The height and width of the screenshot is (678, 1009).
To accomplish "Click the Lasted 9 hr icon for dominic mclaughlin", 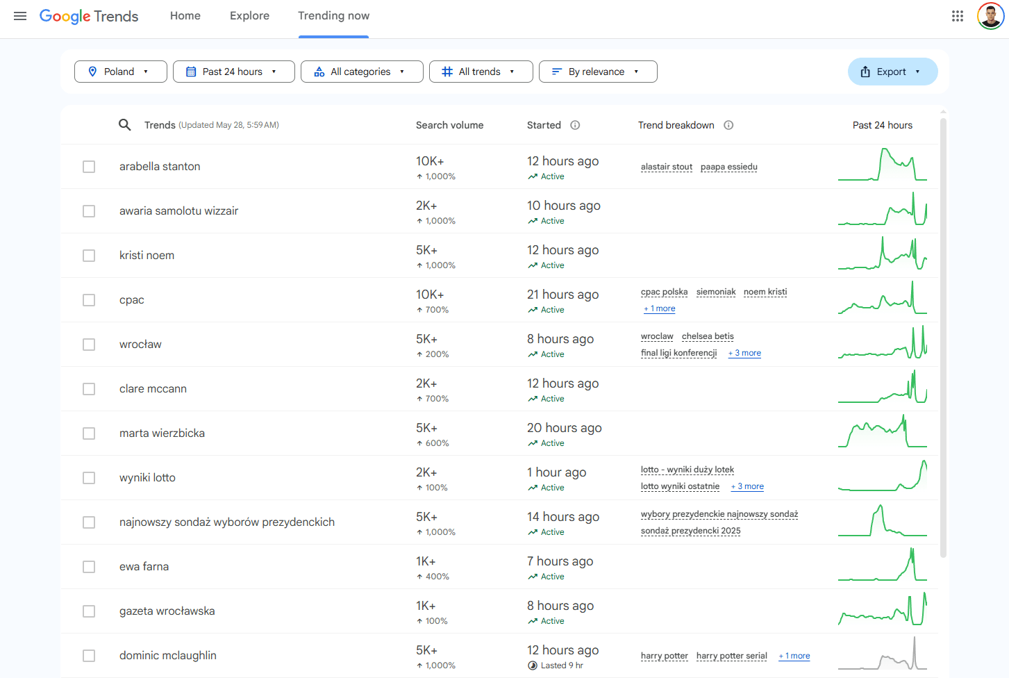I will [x=533, y=665].
